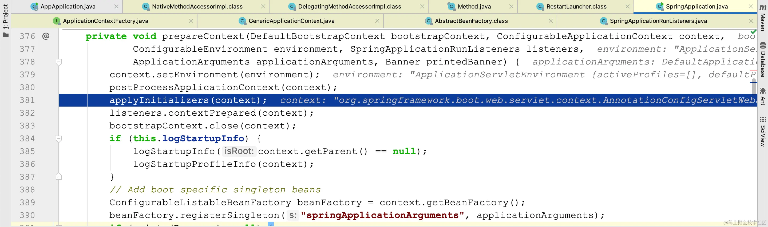Screen dimensions: 768x227
Task: Click the fold end marker at line 387
Action: tap(59, 177)
